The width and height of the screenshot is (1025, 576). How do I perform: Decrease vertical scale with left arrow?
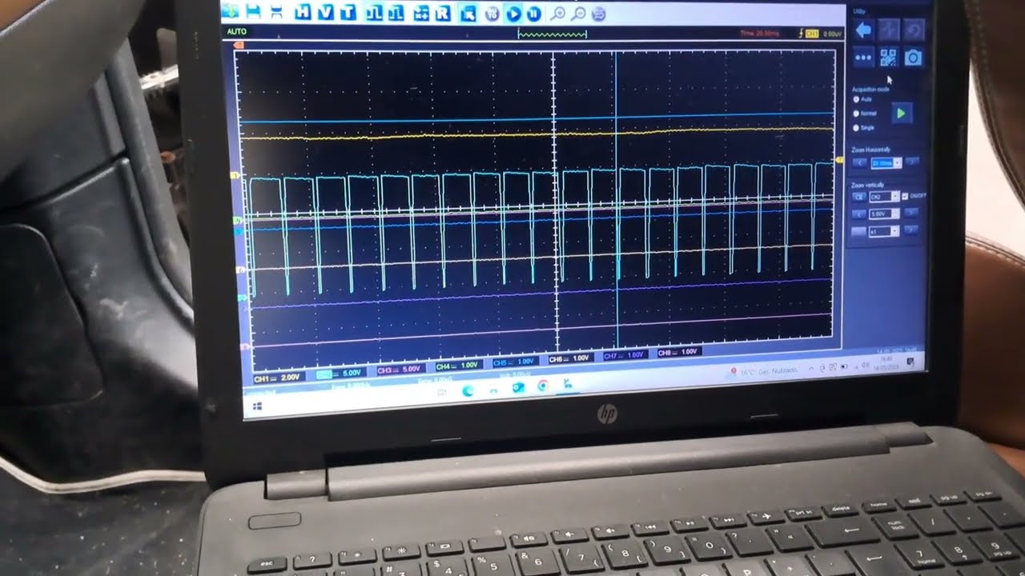click(x=859, y=214)
